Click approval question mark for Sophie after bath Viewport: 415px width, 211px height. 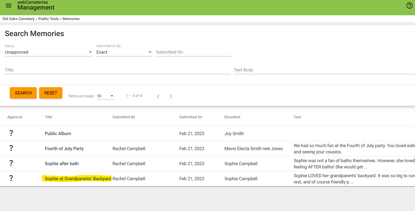[11, 163]
